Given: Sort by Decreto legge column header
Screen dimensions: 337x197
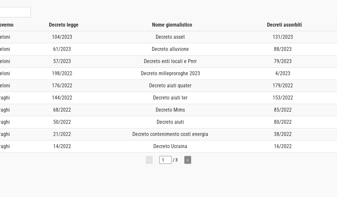Looking at the screenshot, I should pyautogui.click(x=64, y=25).
